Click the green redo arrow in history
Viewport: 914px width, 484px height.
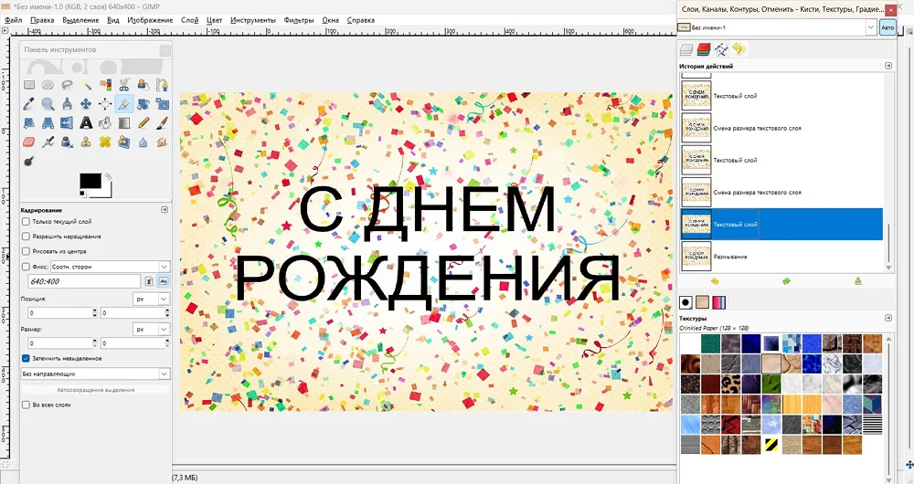(786, 281)
